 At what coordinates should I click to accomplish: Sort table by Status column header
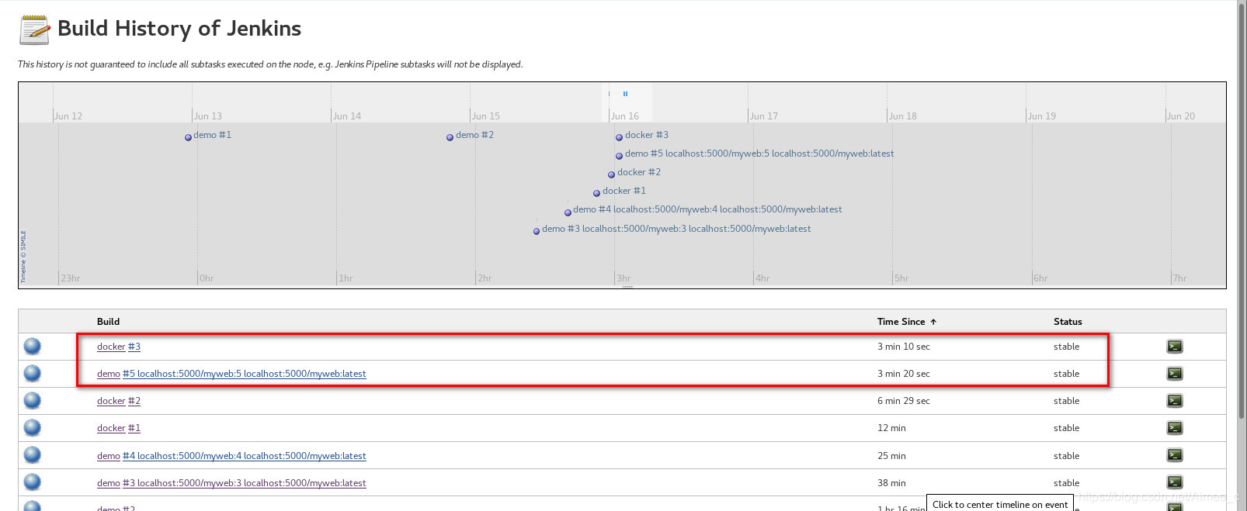point(1068,322)
